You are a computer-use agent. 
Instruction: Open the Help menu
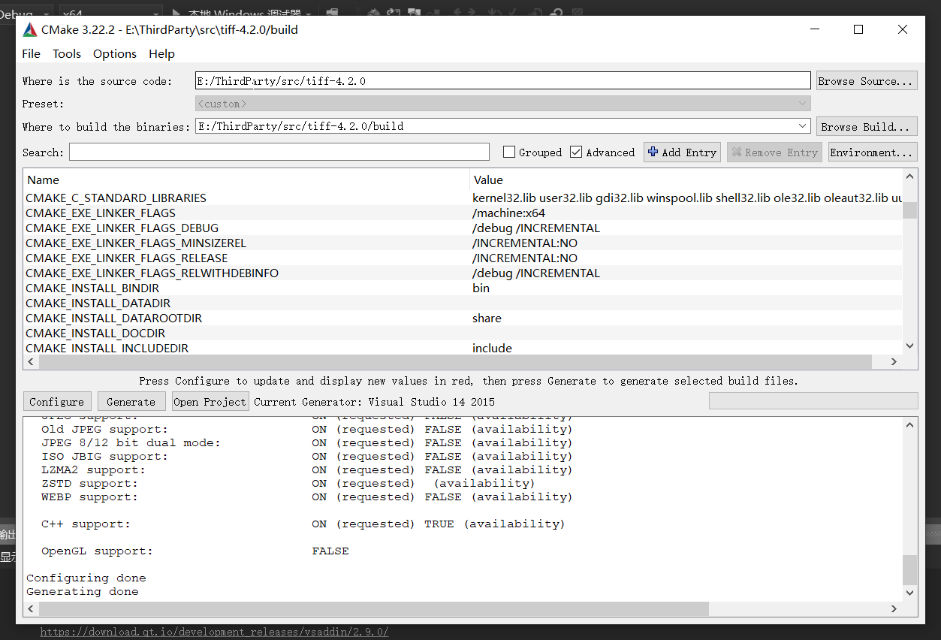tap(161, 54)
